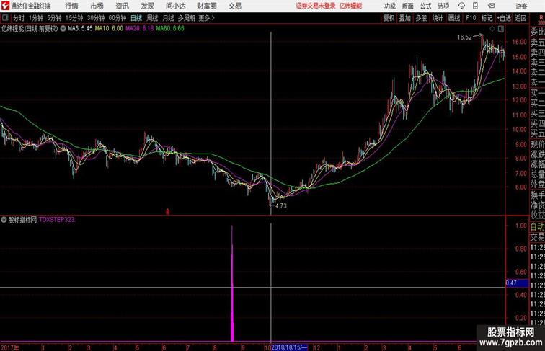Click the 通达信金融终端 red logo icon
The width and height of the screenshot is (545, 351).
[x=5, y=6]
